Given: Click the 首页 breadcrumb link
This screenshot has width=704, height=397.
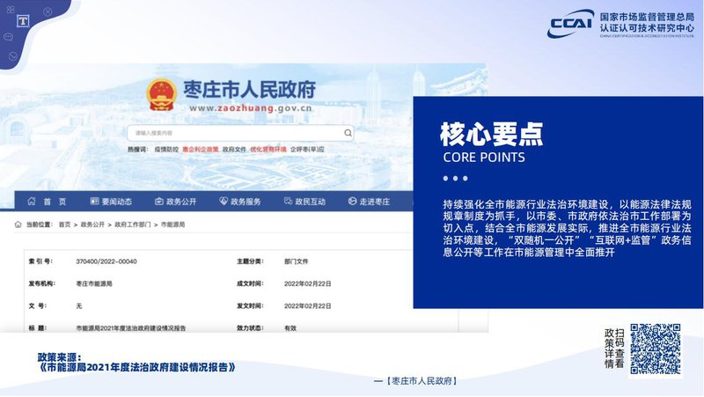Looking at the screenshot, I should click(64, 224).
